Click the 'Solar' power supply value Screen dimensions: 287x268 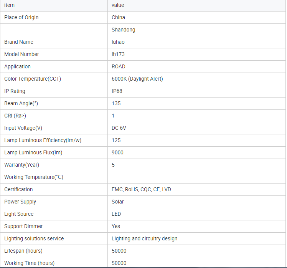pos(118,202)
